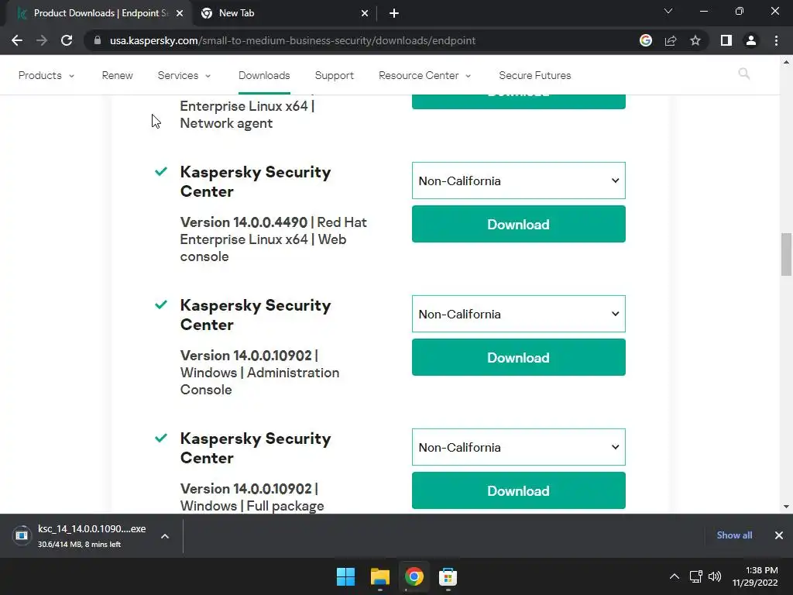Click the scrollbar up arrow
The image size is (793, 595).
pyautogui.click(x=786, y=62)
